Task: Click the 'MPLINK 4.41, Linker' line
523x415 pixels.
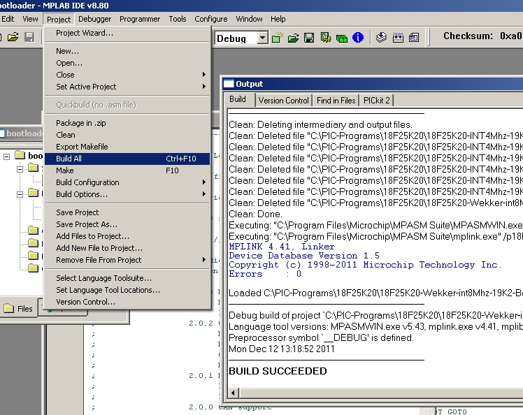Action: pyautogui.click(x=282, y=247)
